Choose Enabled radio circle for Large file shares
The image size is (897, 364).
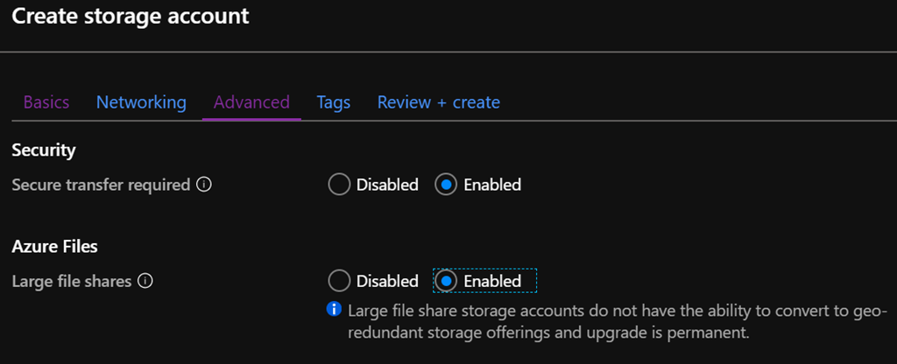pyautogui.click(x=446, y=281)
